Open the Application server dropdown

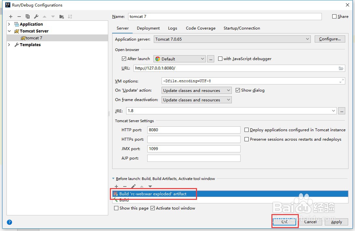(x=232, y=39)
